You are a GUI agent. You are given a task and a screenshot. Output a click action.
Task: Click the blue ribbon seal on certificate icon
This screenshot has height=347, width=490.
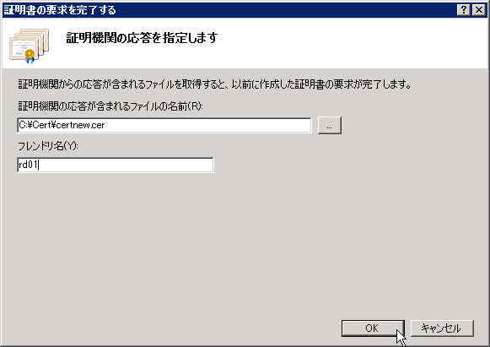[x=30, y=57]
